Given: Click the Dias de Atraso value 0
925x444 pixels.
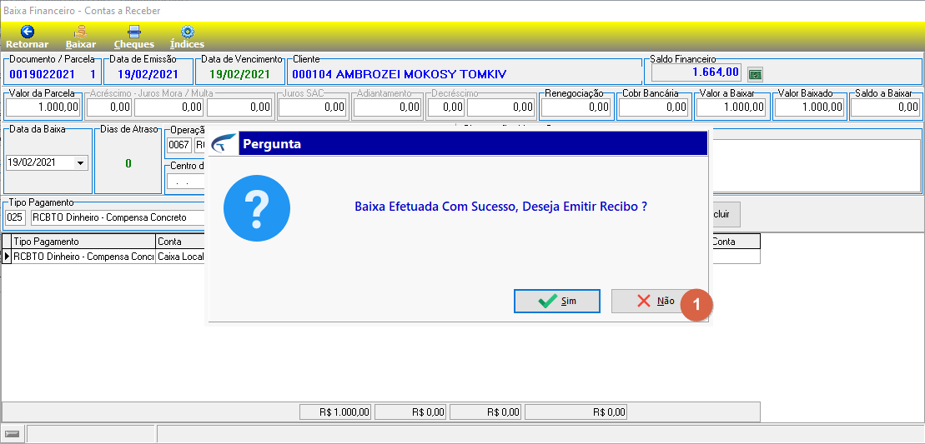Looking at the screenshot, I should click(128, 163).
